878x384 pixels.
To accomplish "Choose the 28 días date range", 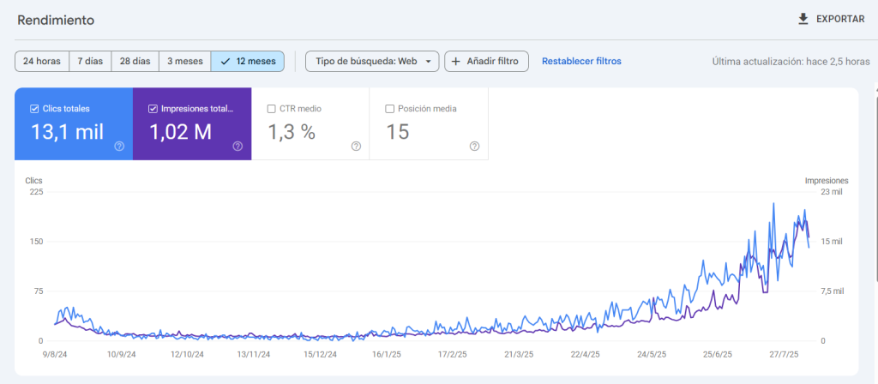I will (135, 61).
